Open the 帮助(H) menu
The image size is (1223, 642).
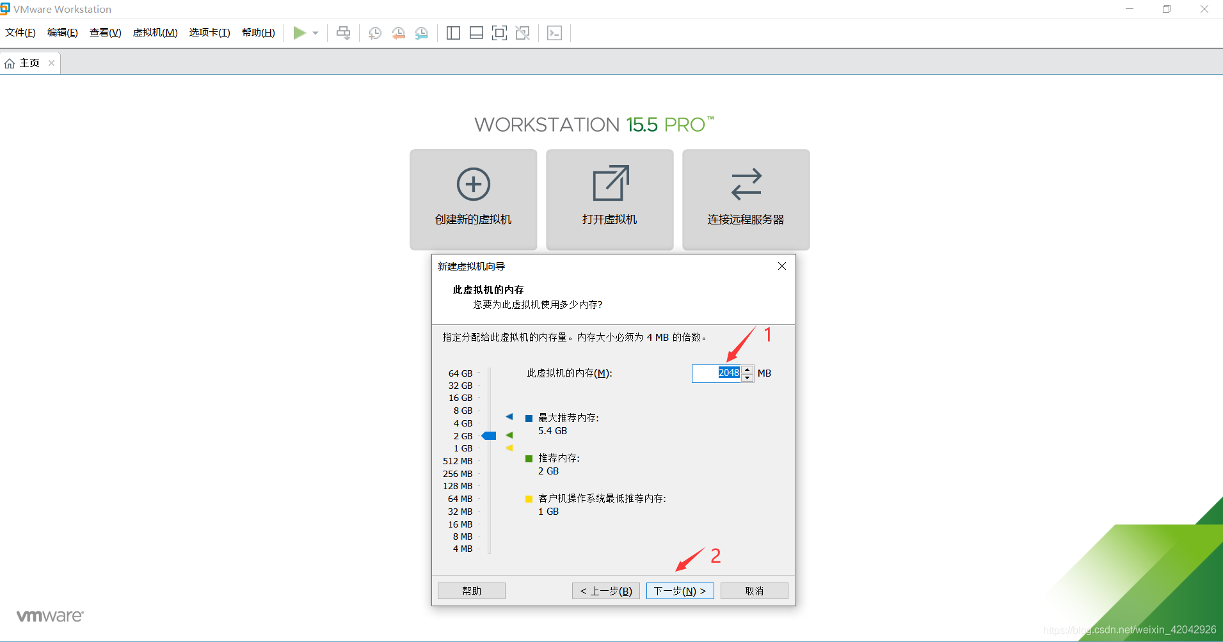(259, 33)
